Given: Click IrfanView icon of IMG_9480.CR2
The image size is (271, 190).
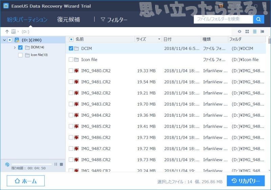Looking at the screenshot, I should pos(77,71).
